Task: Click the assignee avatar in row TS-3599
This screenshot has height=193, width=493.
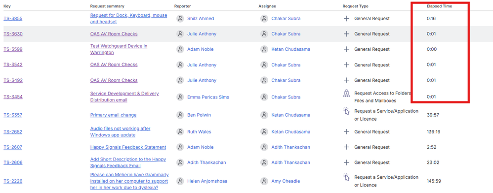Action: [264, 49]
